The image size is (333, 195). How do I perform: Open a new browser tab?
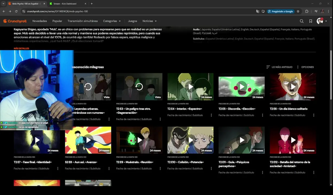tap(92, 4)
